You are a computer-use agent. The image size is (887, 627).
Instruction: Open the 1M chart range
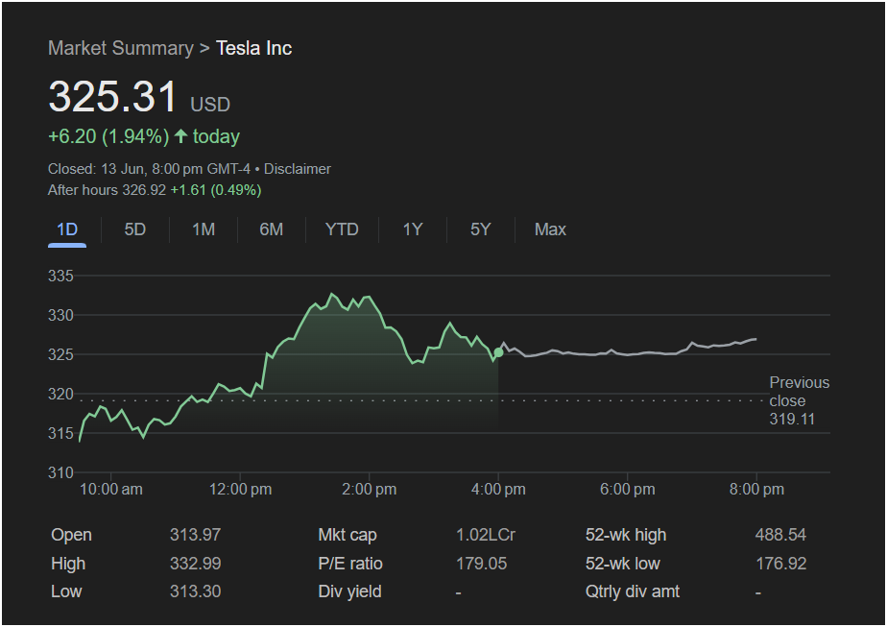[204, 229]
